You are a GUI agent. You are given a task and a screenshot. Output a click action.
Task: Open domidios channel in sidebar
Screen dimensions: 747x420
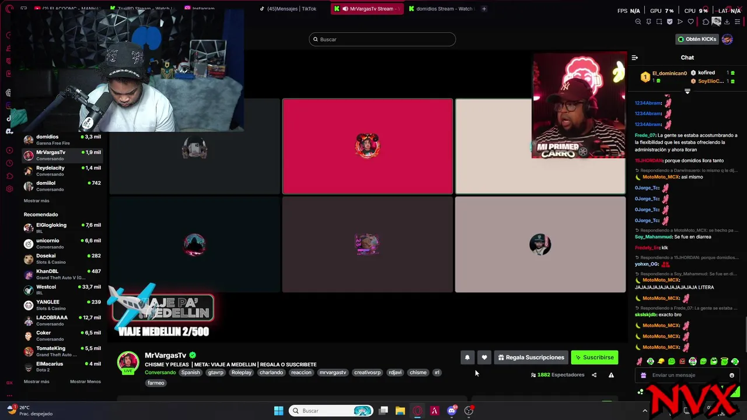tap(62, 140)
